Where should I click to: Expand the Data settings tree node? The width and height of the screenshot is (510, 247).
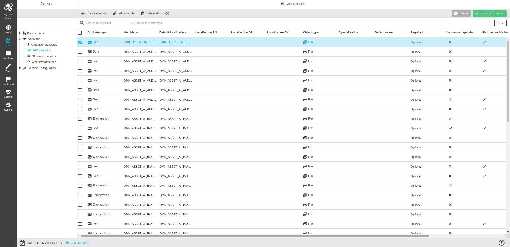20,33
